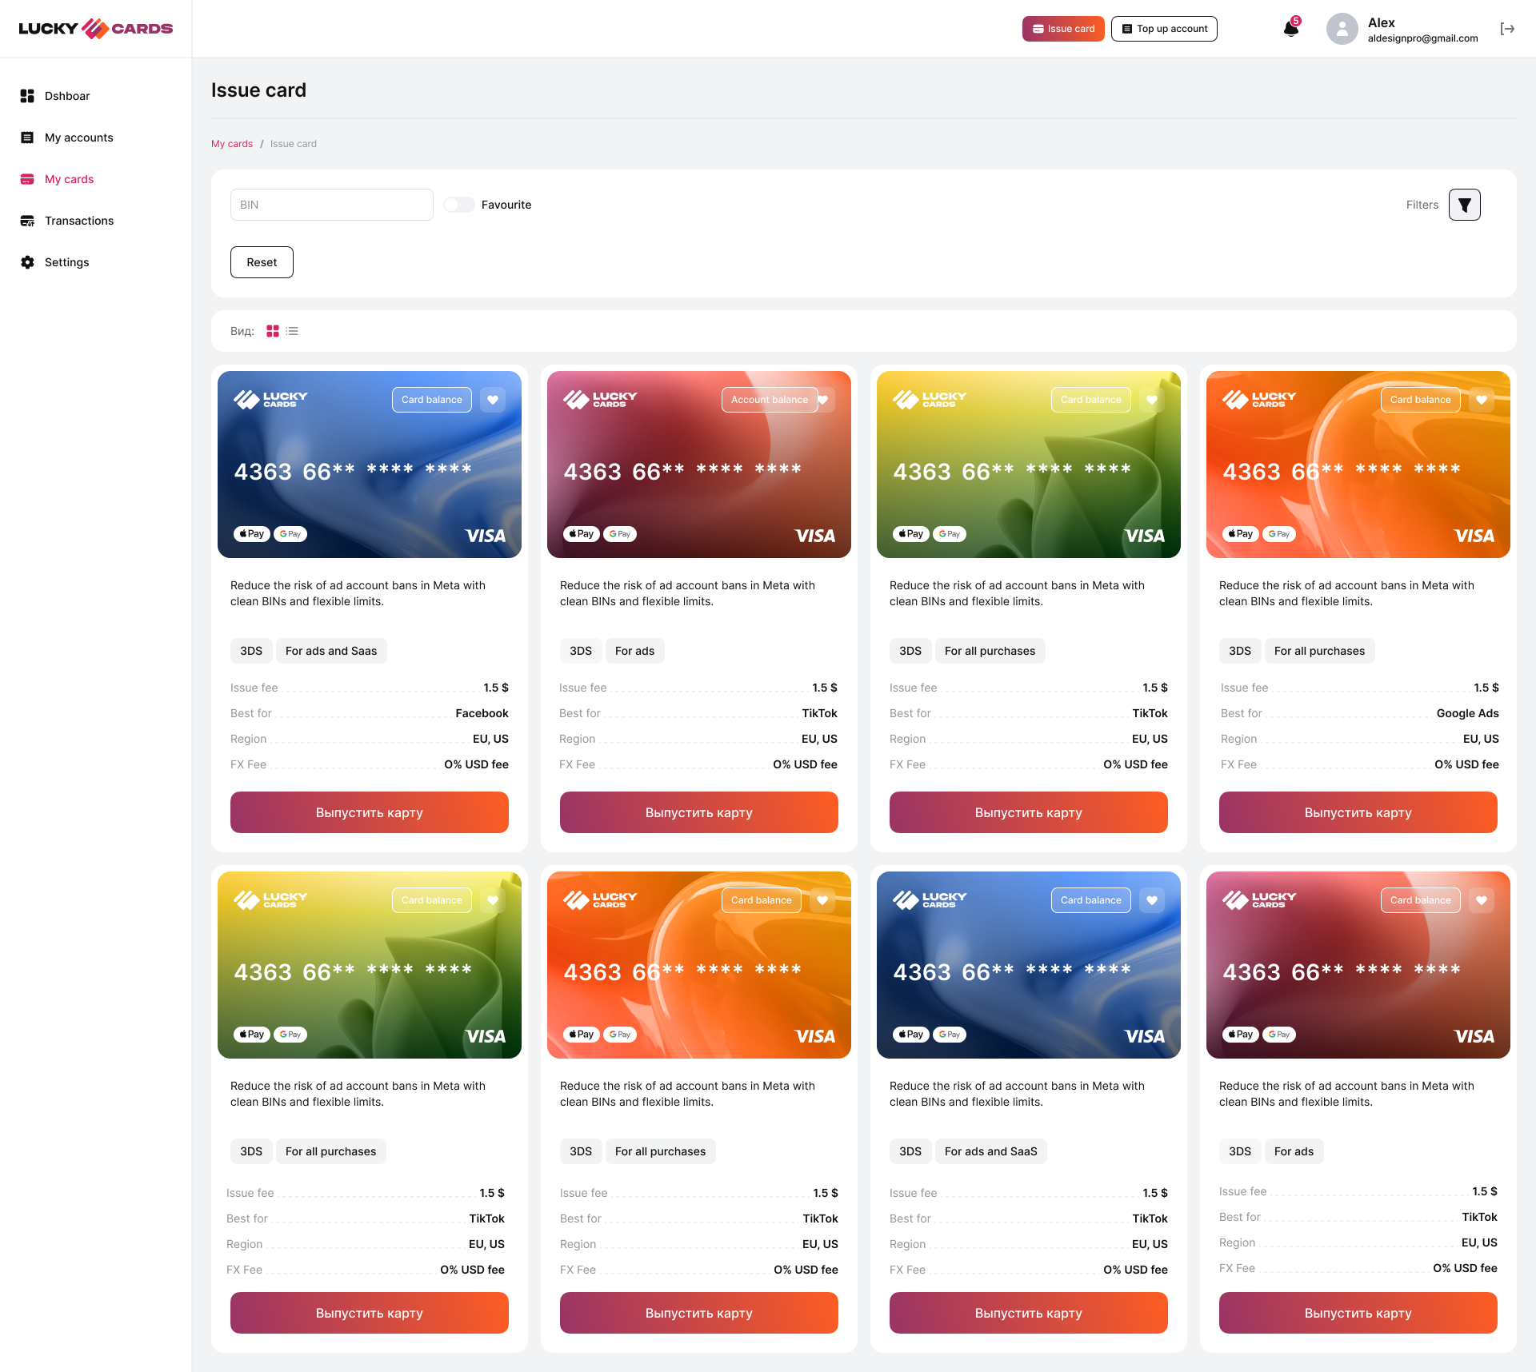
Task: Click the Reset button
Action: click(x=261, y=261)
